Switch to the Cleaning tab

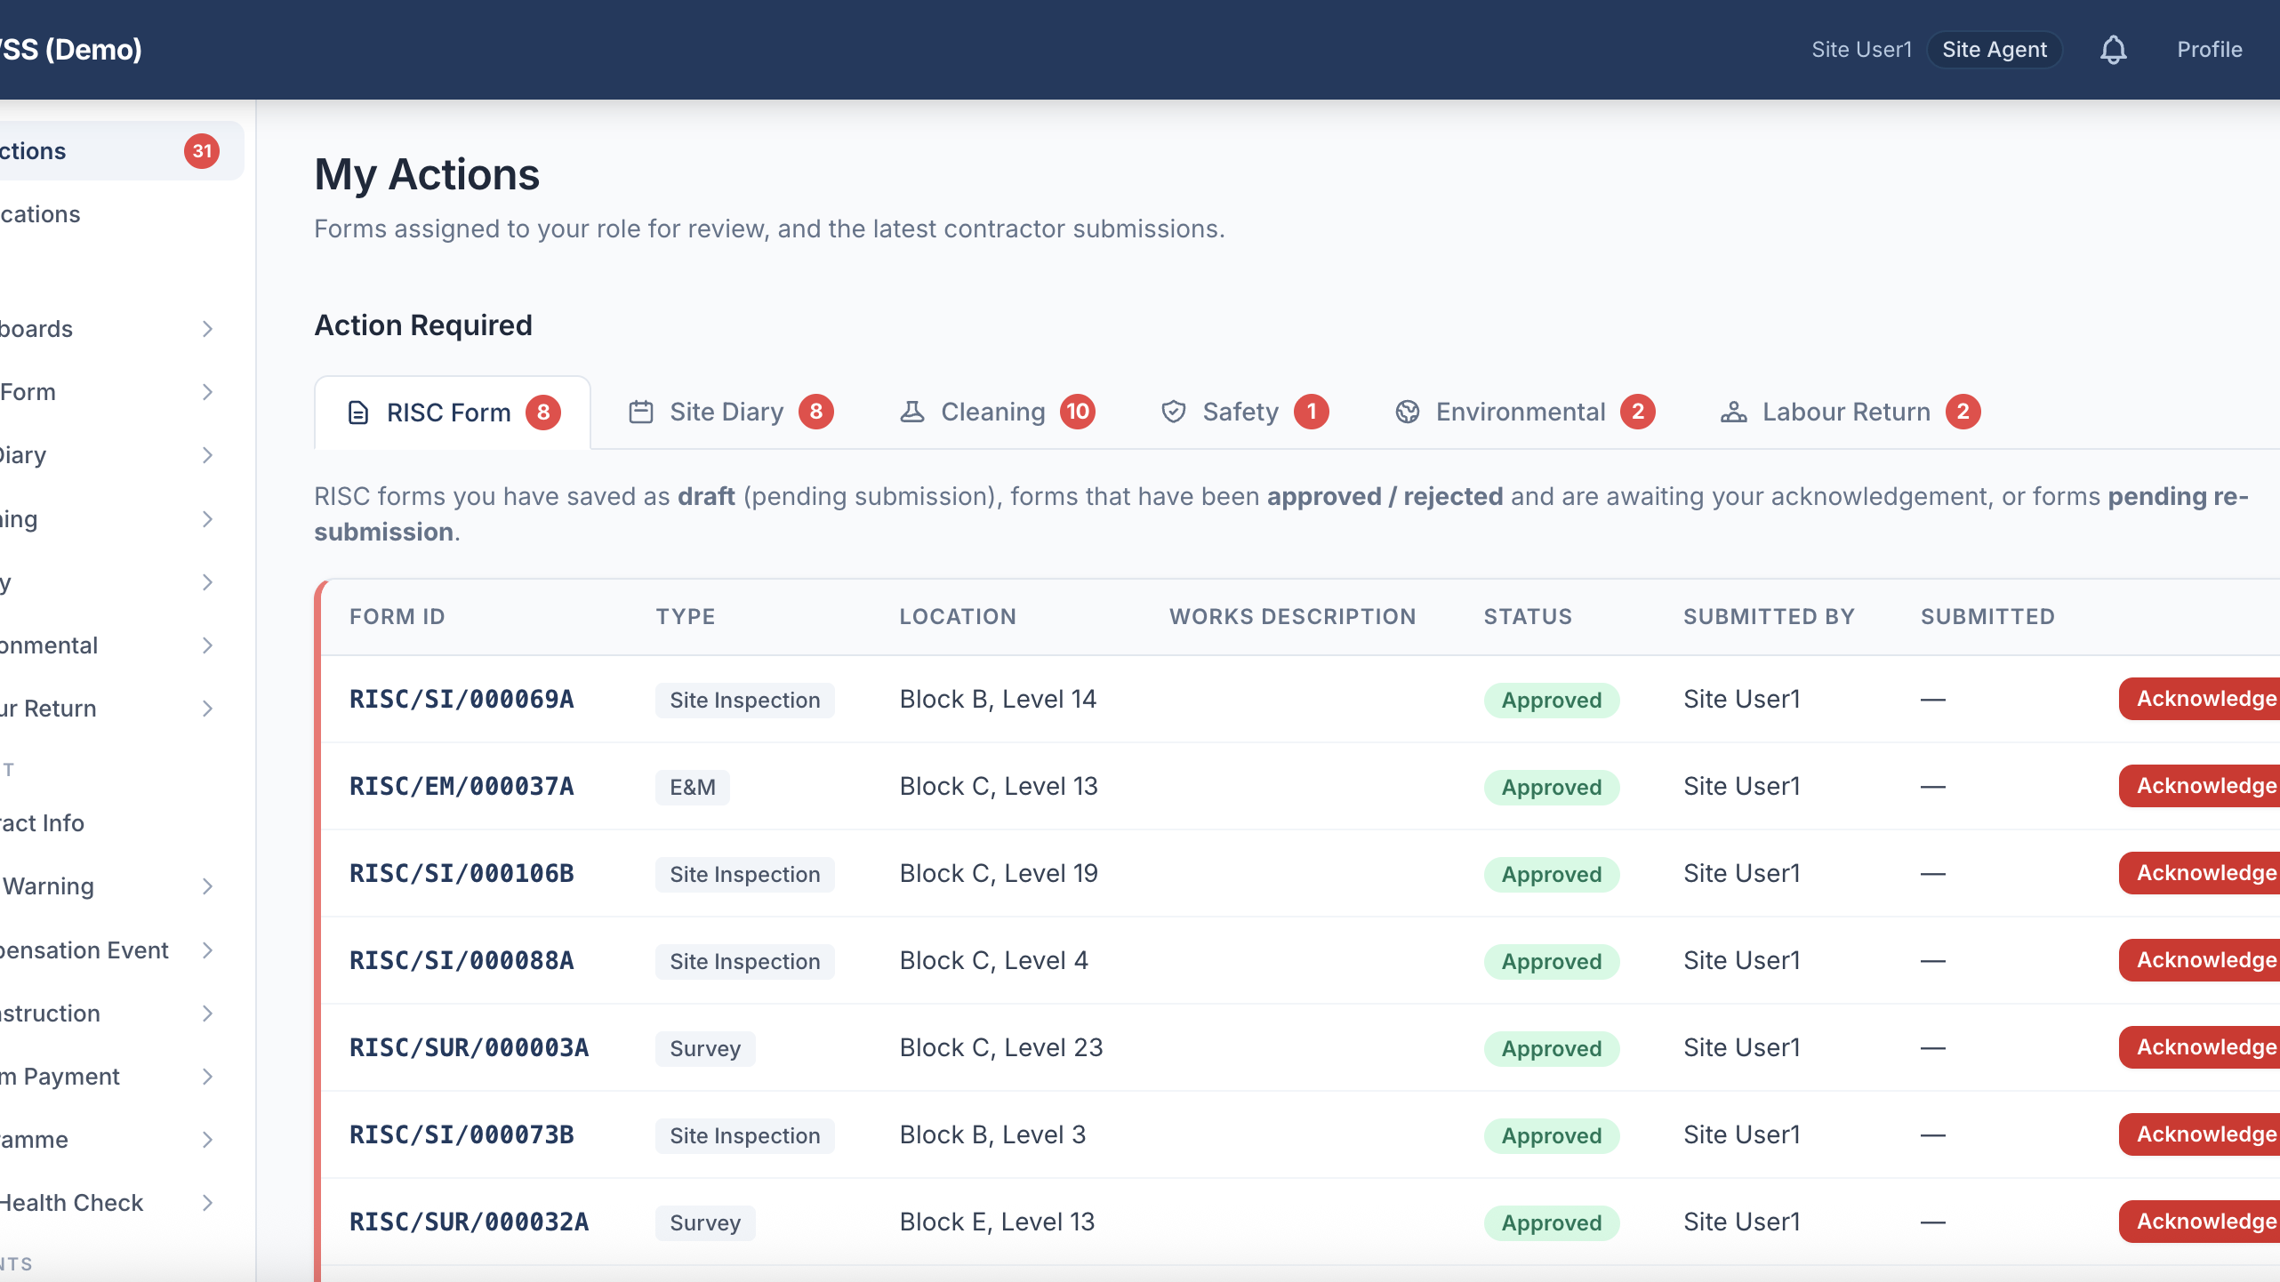pyautogui.click(x=997, y=412)
